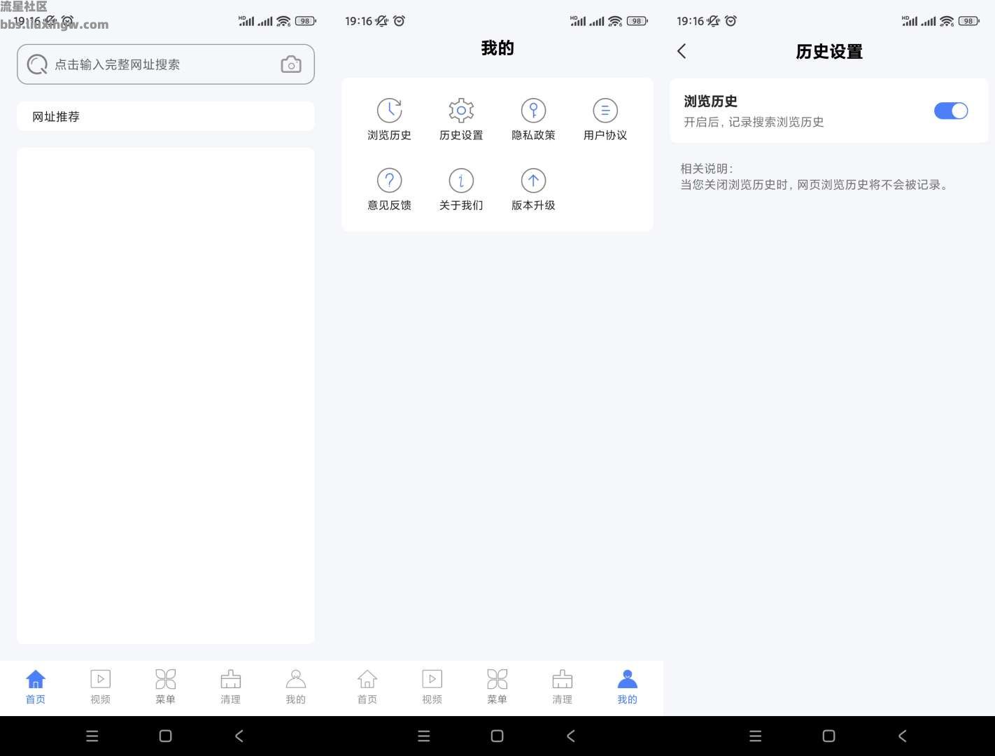
Task: Click Android back button on middle screen
Action: [x=570, y=736]
